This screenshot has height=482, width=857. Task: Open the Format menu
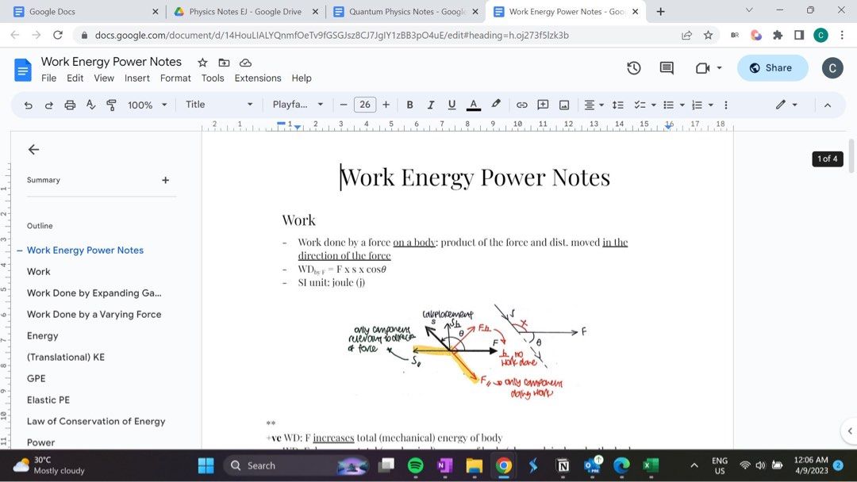click(x=175, y=78)
